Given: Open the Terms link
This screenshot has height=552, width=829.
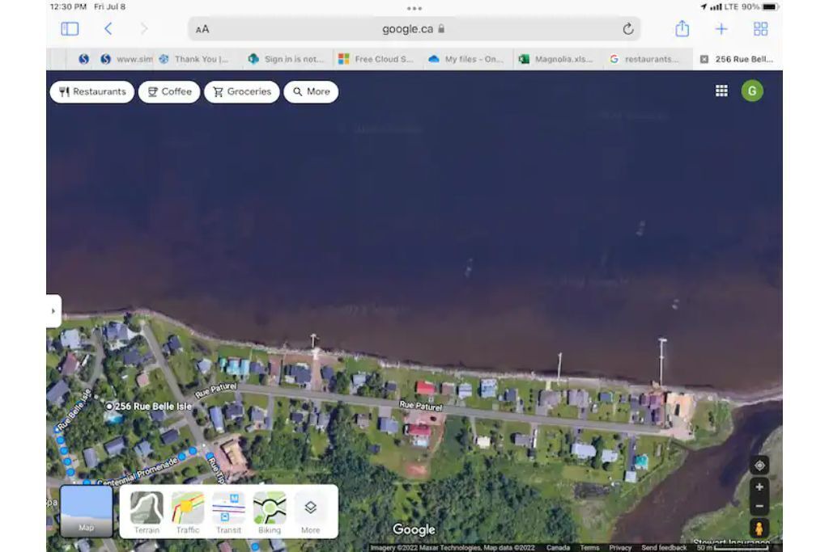Looking at the screenshot, I should (x=589, y=548).
